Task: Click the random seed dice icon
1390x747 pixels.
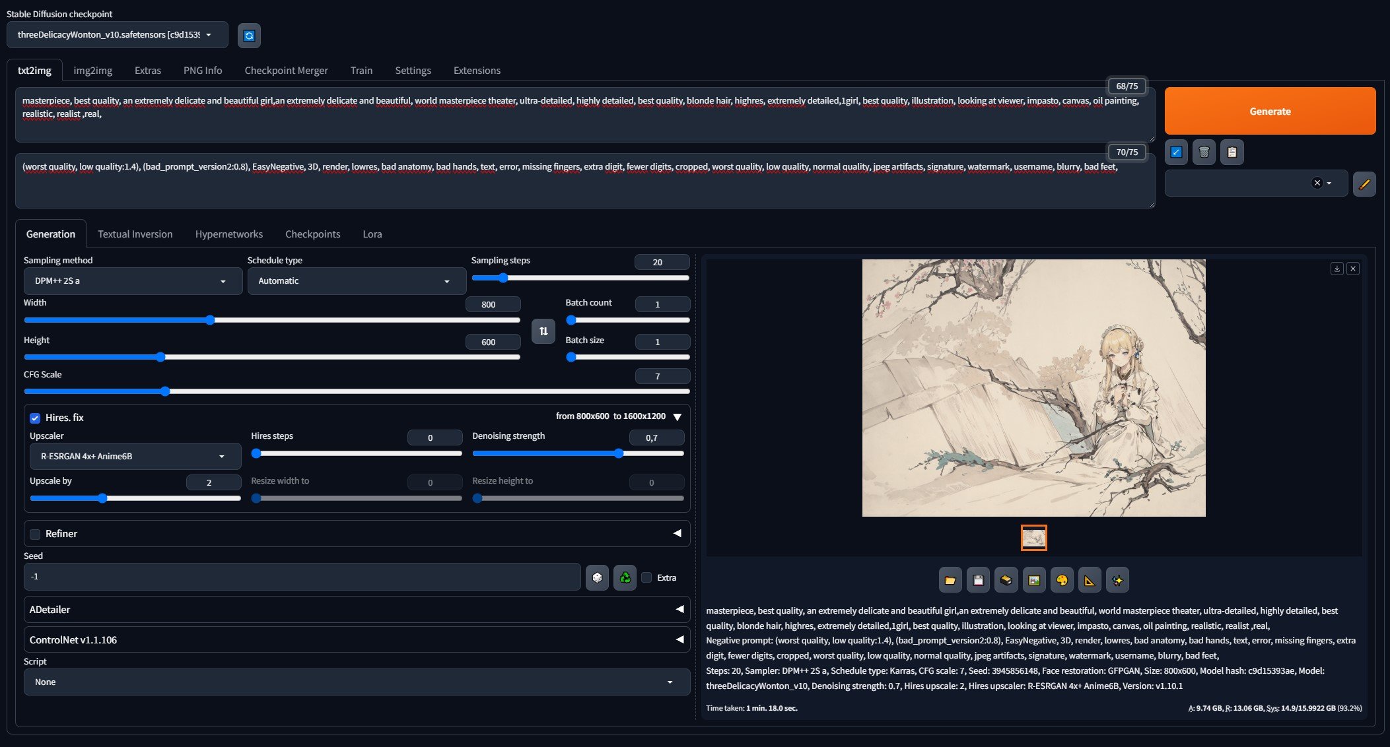Action: pos(597,577)
